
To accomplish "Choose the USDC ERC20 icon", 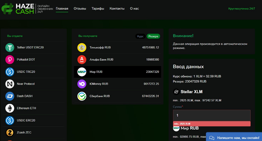I will pos(10,120).
